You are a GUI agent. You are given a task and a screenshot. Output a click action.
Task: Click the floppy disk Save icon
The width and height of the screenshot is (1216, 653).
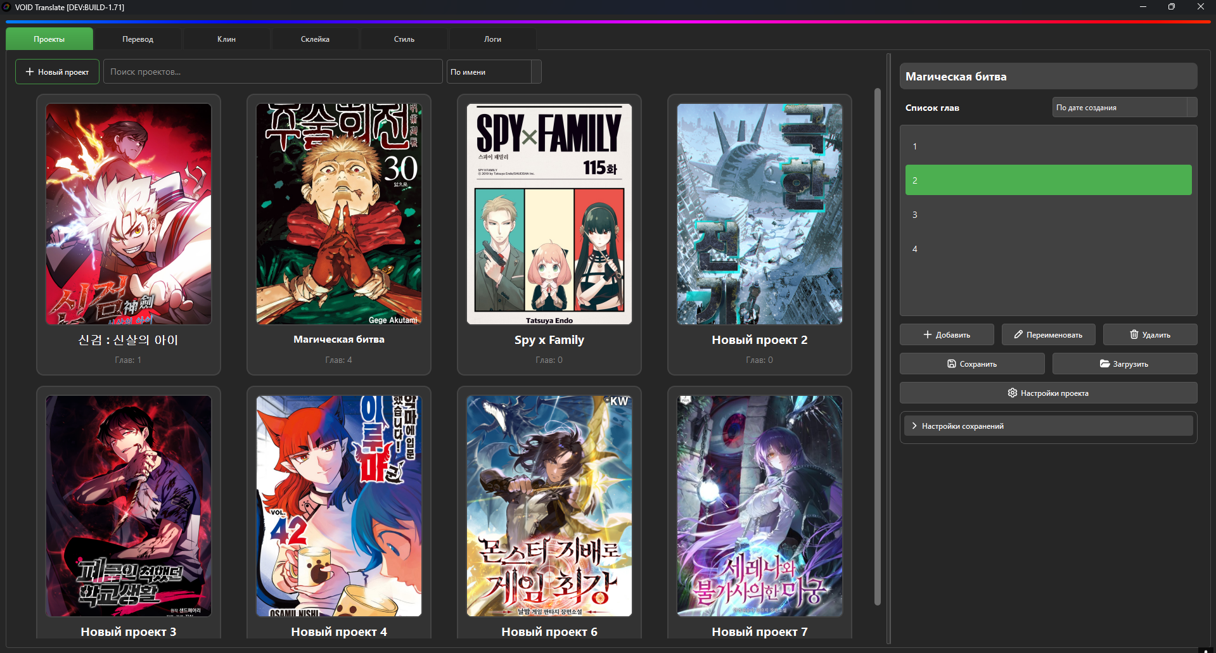point(951,364)
